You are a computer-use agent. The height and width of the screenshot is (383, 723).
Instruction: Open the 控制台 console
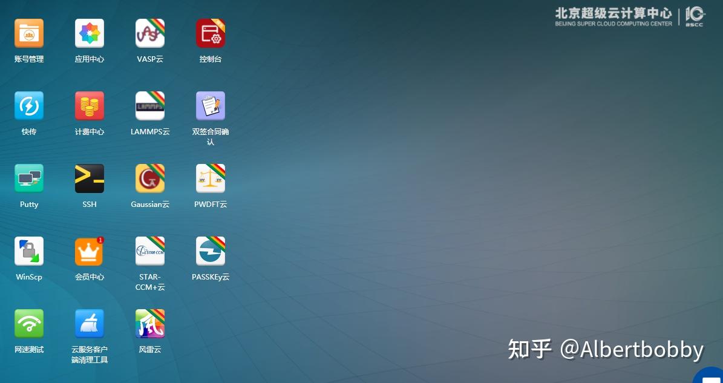(x=211, y=33)
